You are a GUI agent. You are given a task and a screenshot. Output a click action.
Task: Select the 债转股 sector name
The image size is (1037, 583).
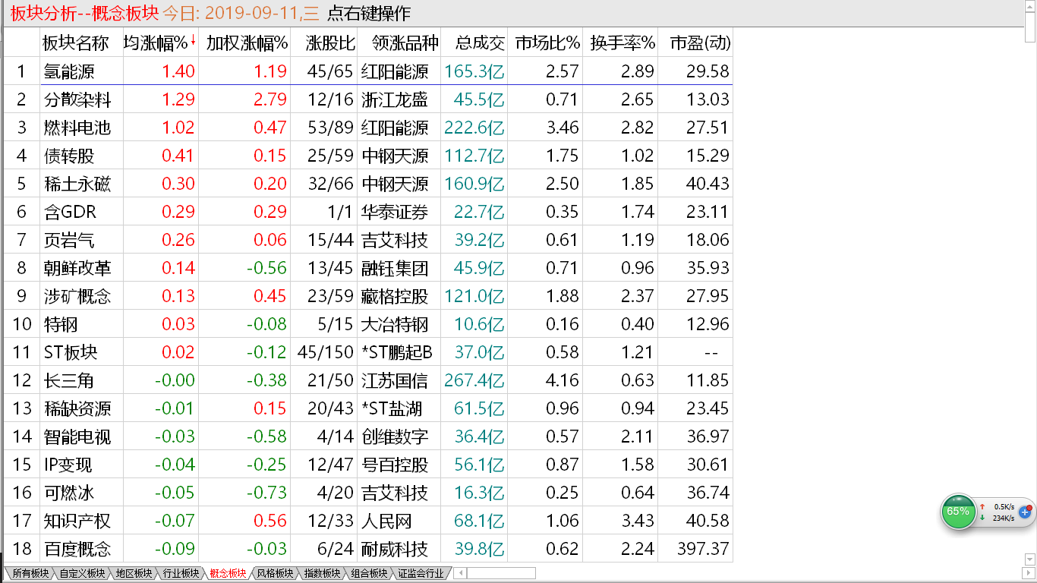(68, 156)
